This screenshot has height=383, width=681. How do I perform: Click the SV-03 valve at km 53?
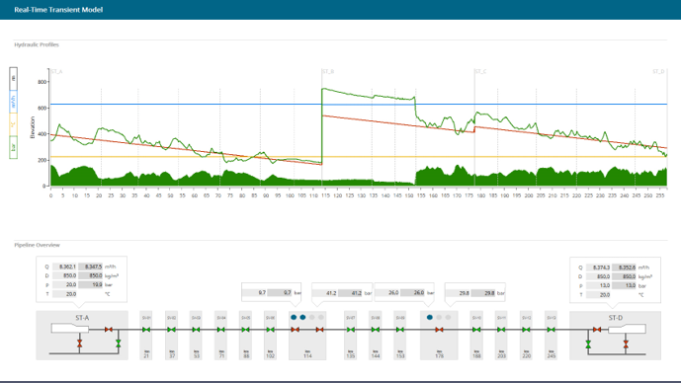point(196,330)
